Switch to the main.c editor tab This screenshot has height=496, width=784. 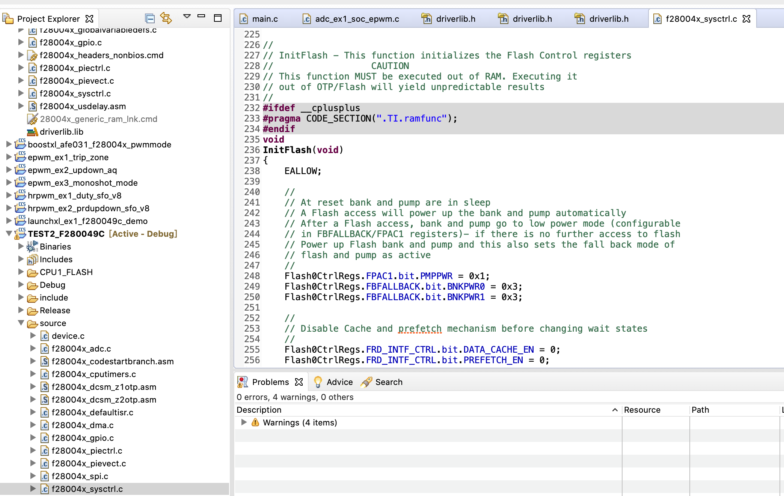click(265, 19)
